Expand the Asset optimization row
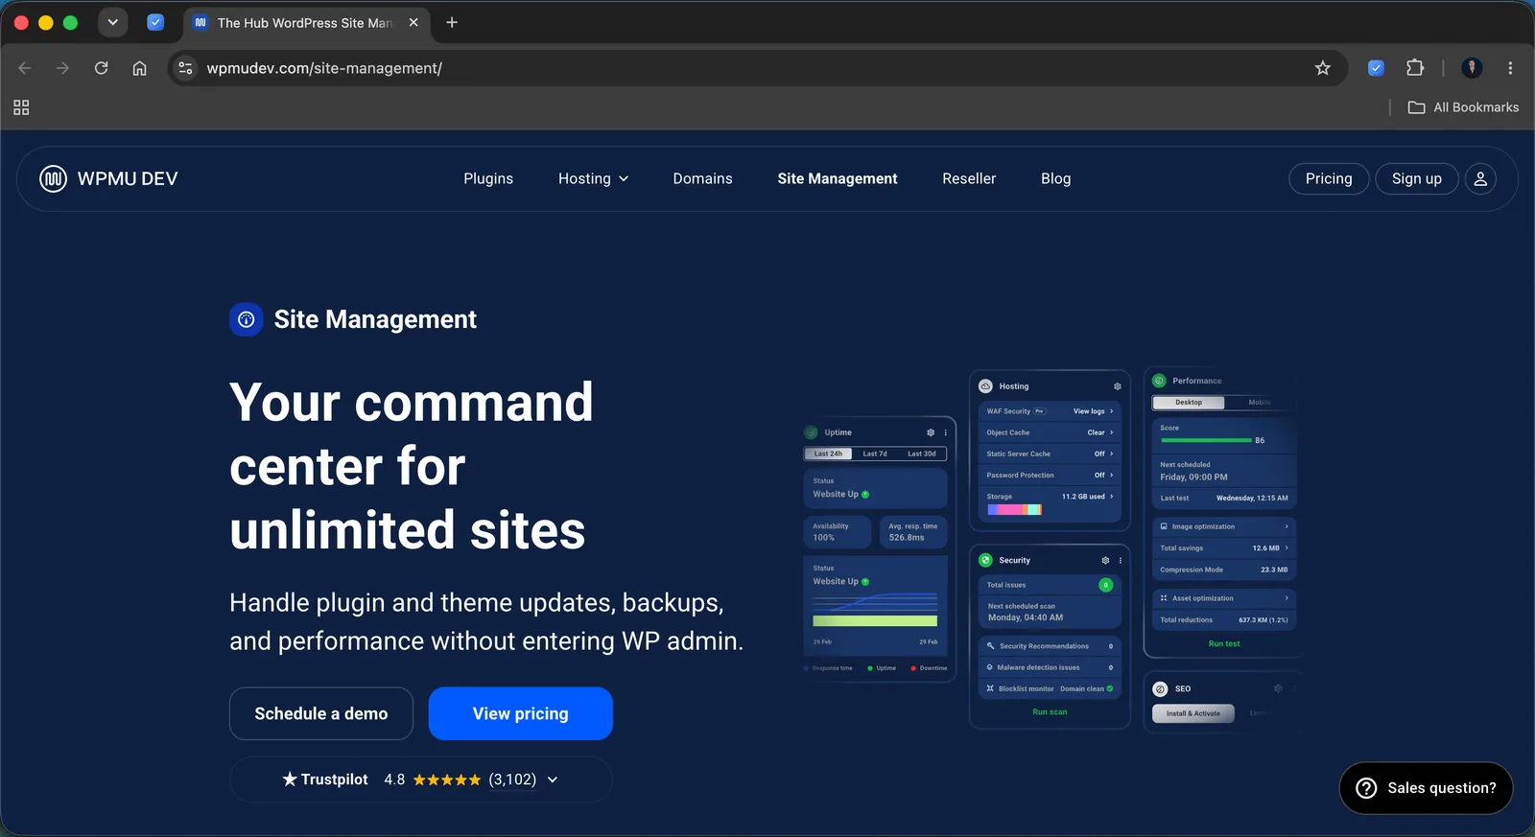The height and width of the screenshot is (837, 1535). point(1224,598)
